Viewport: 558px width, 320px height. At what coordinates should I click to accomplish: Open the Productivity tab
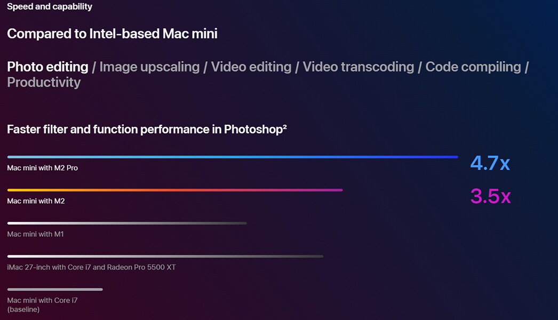pos(44,83)
